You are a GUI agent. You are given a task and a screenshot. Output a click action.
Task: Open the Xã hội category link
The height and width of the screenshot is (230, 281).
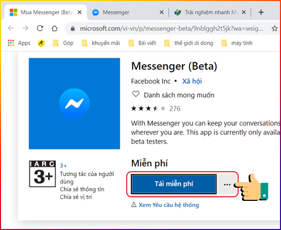pos(192,81)
